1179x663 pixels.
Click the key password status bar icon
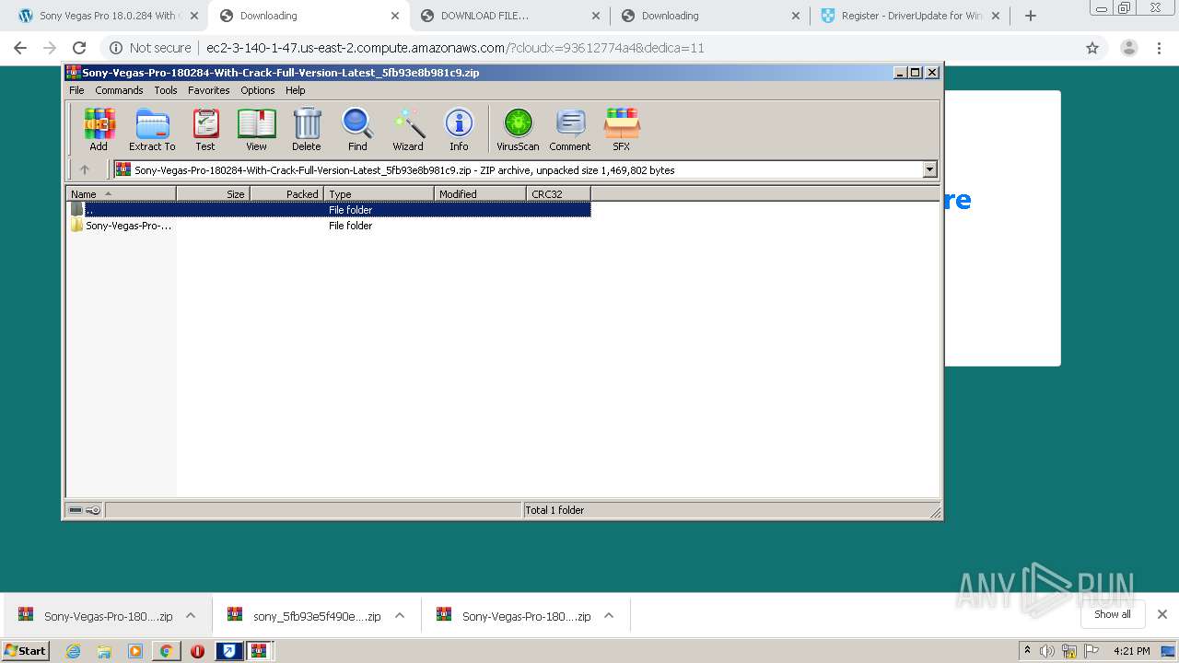tap(93, 510)
